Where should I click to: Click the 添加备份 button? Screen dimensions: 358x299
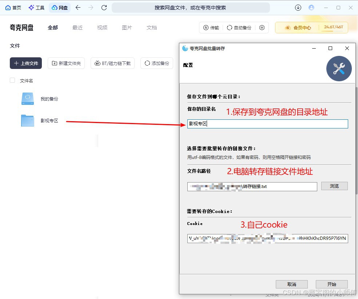pyautogui.click(x=156, y=63)
